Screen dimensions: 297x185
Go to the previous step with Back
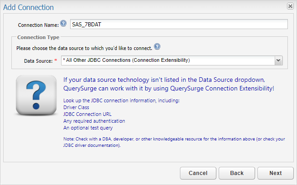click(236, 173)
